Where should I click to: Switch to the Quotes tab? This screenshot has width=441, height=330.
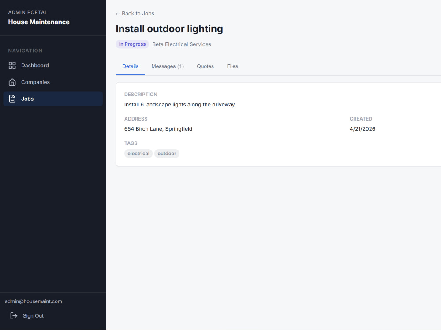pos(206,66)
